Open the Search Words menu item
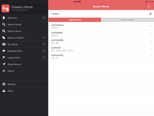Image resolution: width=154 pixels, height=116 pixels. click(x=24, y=24)
